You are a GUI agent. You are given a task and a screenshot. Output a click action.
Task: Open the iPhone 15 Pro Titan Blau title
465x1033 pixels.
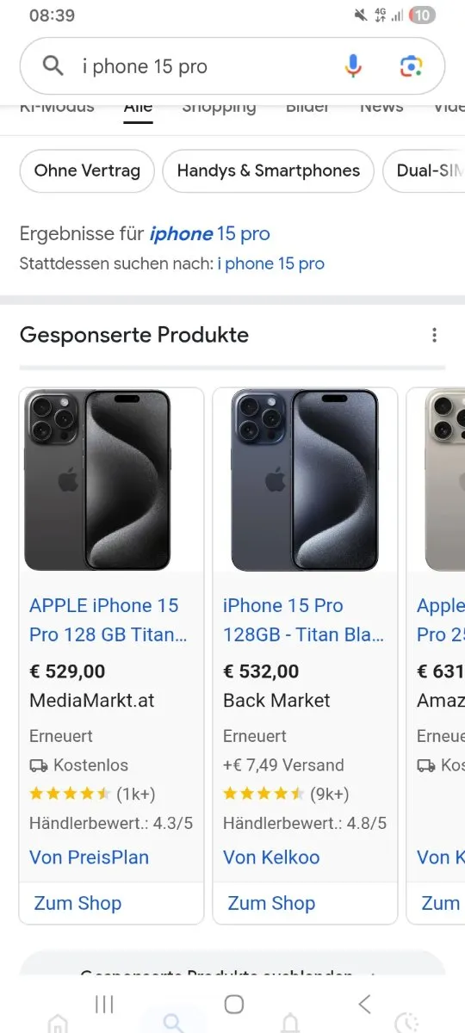click(x=303, y=620)
